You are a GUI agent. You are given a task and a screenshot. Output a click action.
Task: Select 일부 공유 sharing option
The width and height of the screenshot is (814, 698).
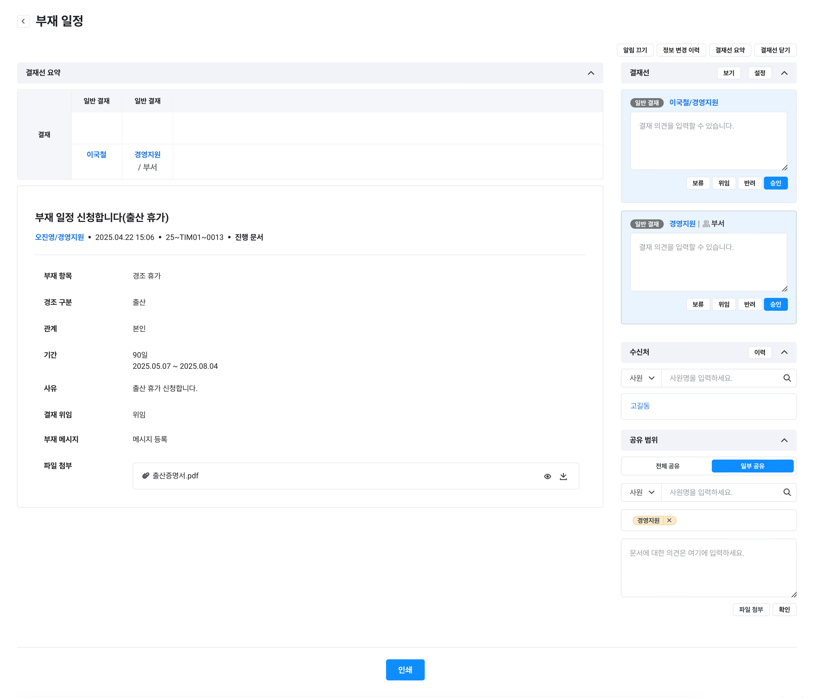[752, 466]
